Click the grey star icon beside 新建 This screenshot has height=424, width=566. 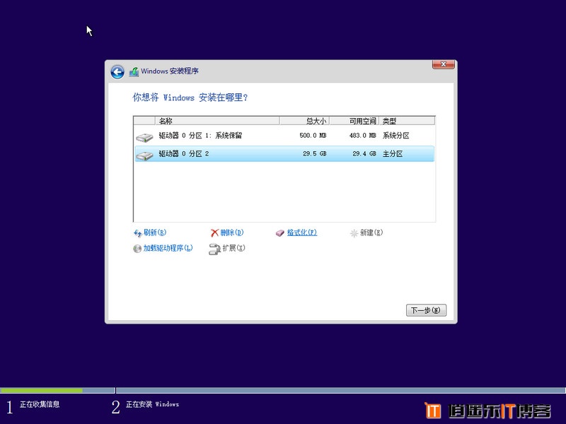coord(354,233)
